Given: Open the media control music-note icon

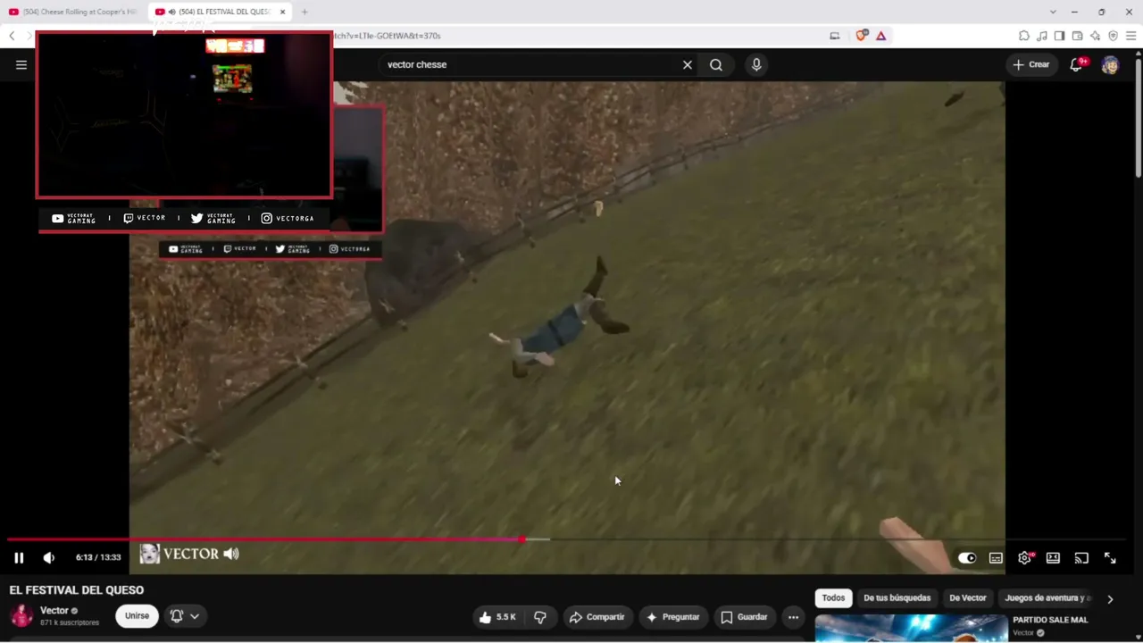Looking at the screenshot, I should pyautogui.click(x=1042, y=36).
